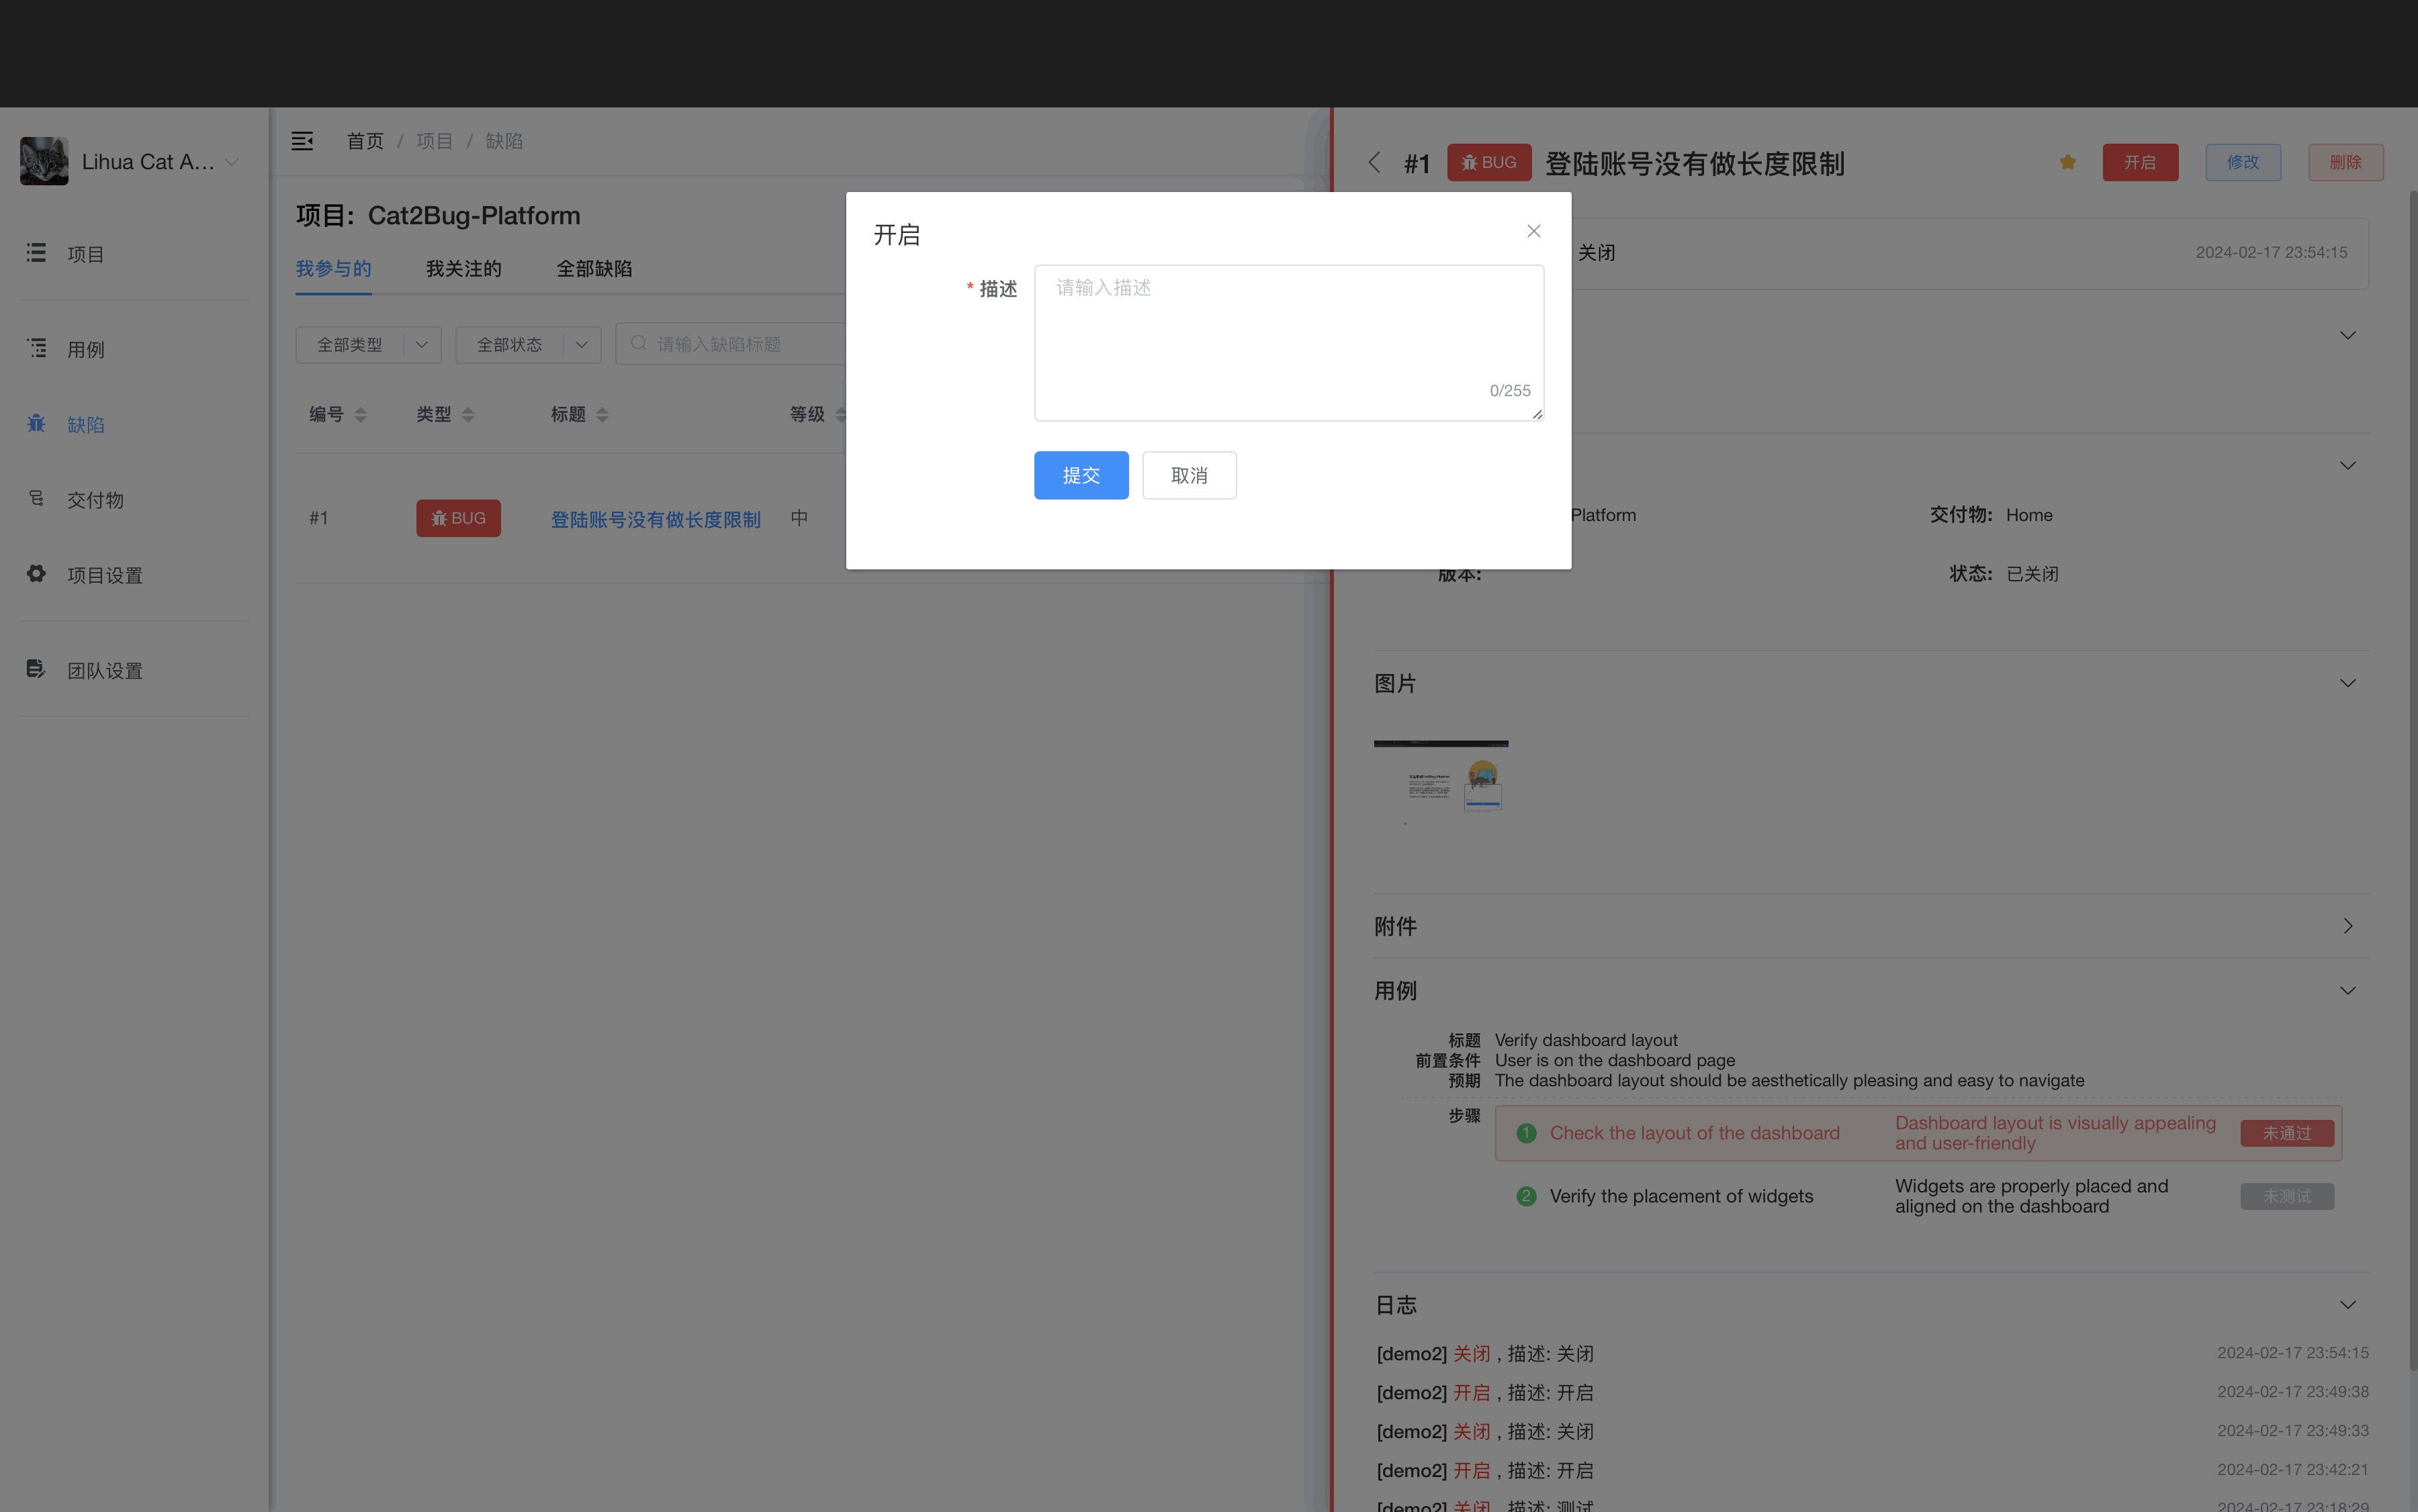Cancel the dialog with 取消 button

(1188, 475)
